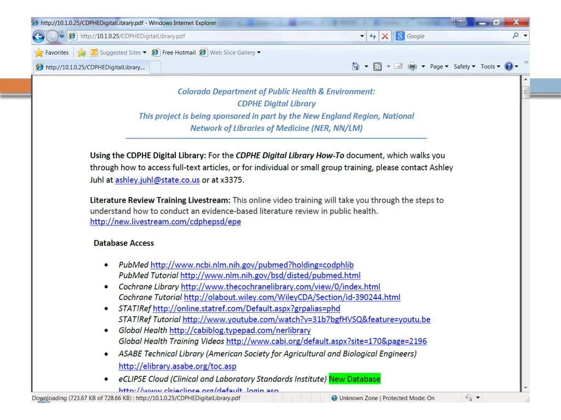Screen dimensions: 561x420
Task: Open the Favorites star button
Action: tap(51, 52)
